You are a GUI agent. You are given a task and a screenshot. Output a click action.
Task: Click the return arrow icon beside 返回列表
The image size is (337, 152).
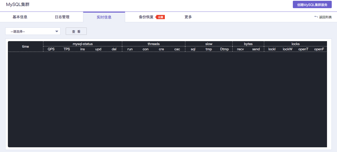[x=316, y=17]
